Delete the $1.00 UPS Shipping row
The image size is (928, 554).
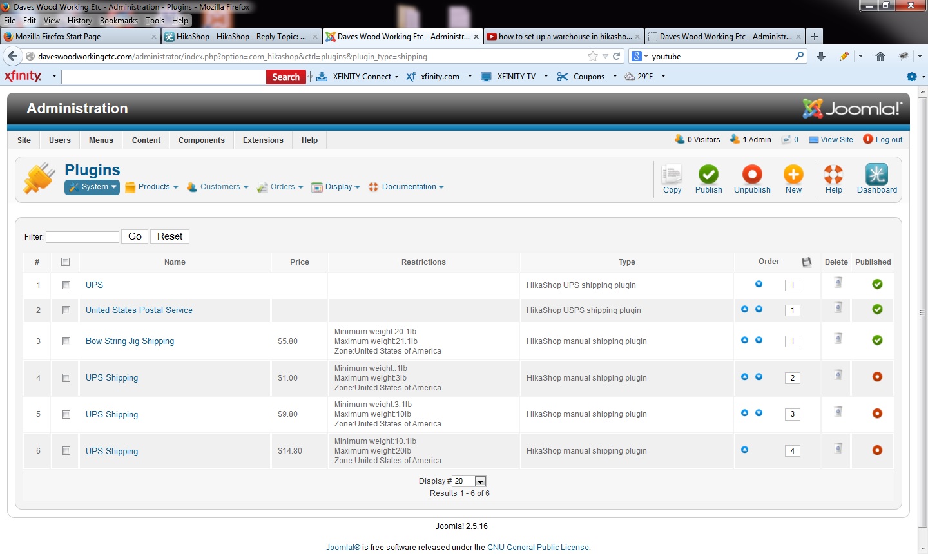[838, 375]
